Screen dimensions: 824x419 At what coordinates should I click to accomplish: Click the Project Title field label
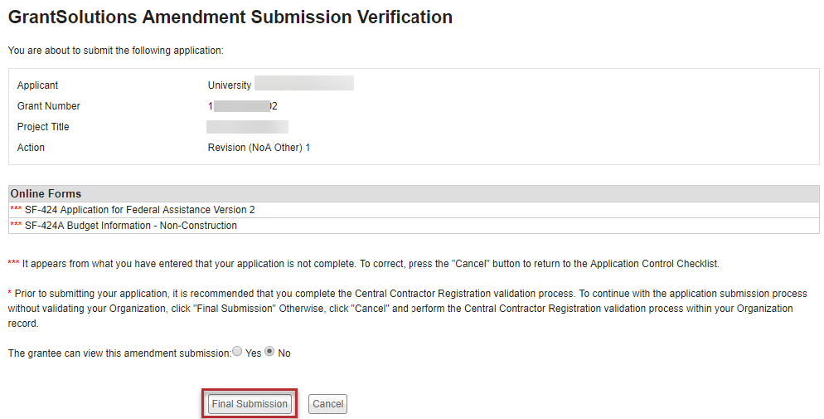tap(43, 127)
